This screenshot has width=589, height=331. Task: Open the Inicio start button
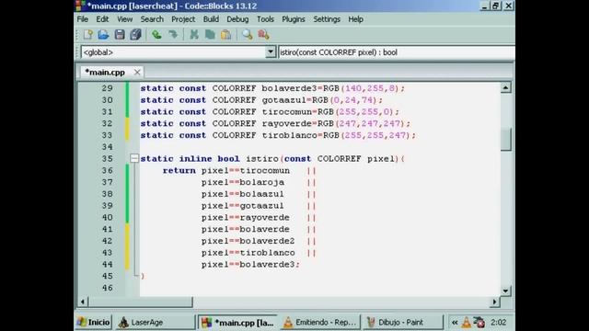point(94,323)
